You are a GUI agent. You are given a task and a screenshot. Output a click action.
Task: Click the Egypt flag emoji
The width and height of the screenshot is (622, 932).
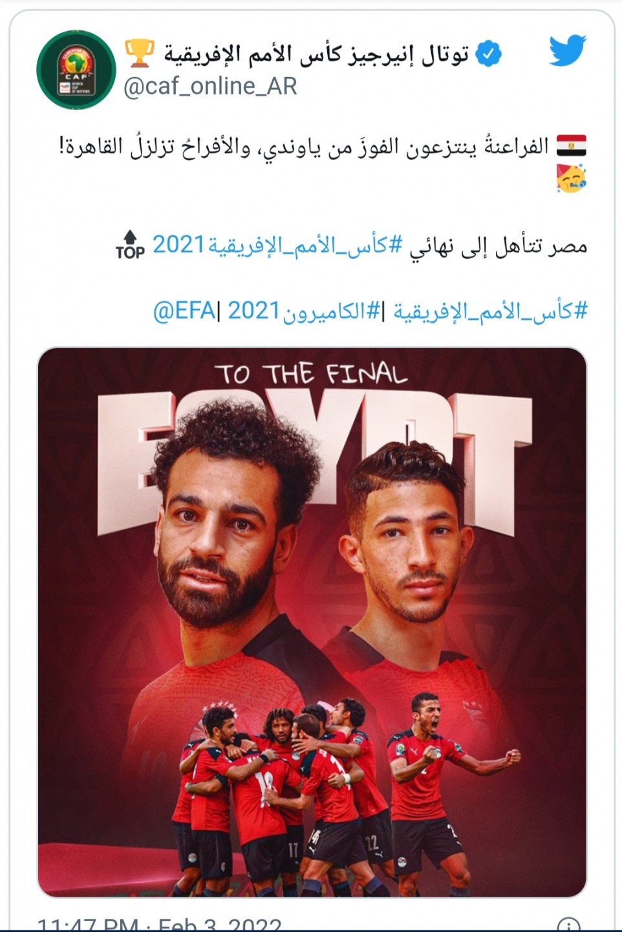[571, 146]
